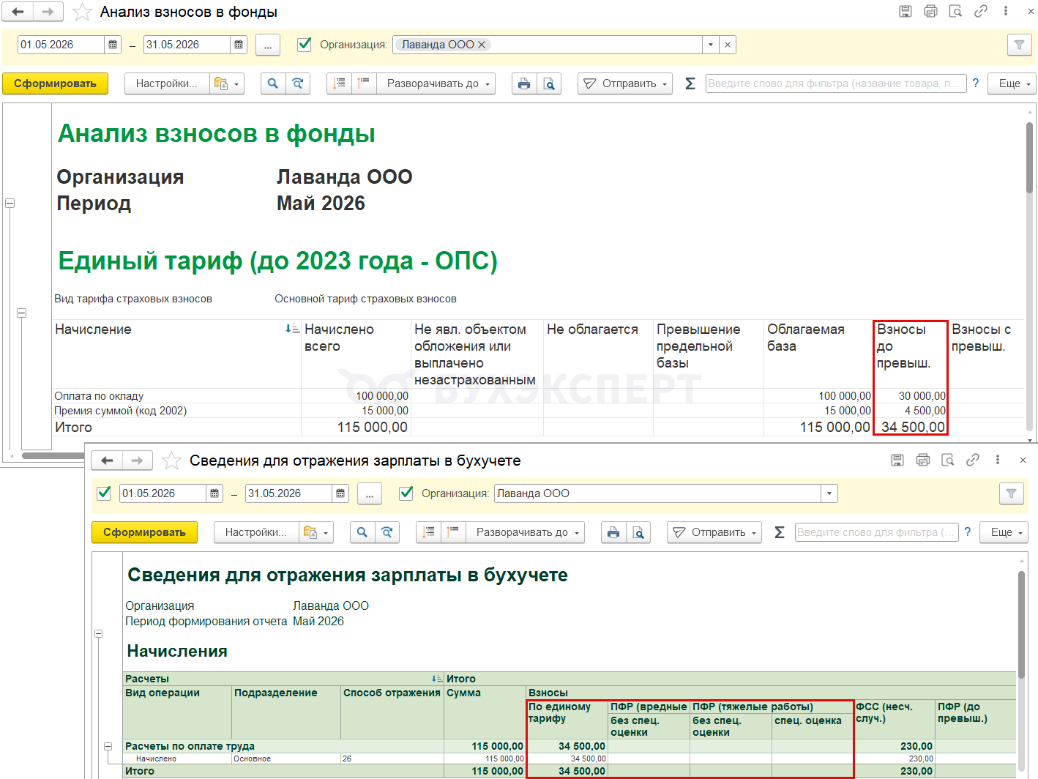Print from the Анализ взносов title bar printer icon
1038x779 pixels.
pos(930,11)
